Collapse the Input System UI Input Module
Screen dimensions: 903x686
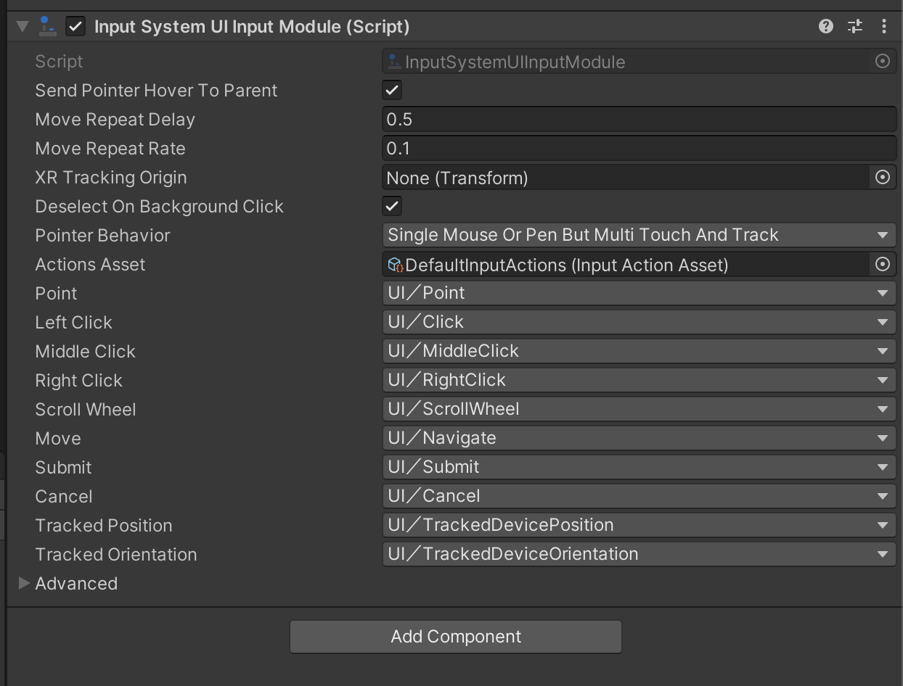tap(22, 26)
